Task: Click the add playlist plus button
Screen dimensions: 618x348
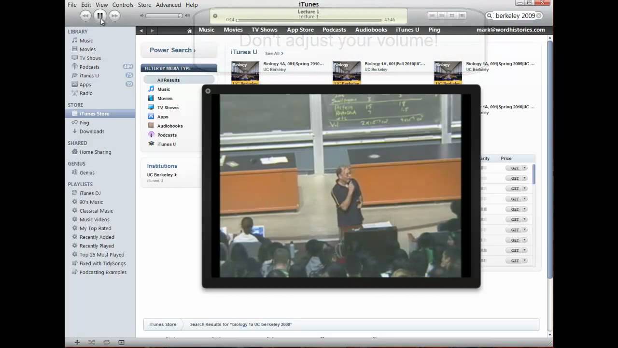Action: pos(77,342)
